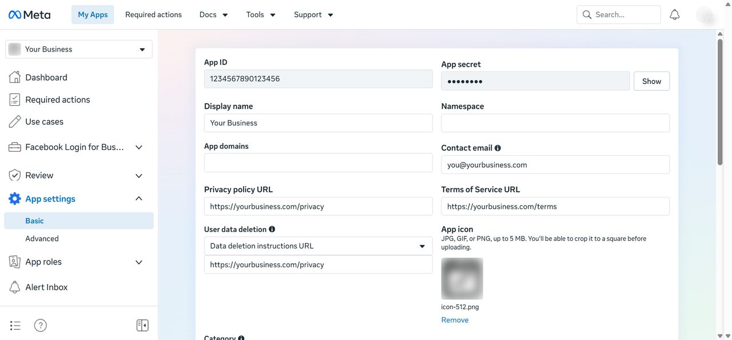Click the list icon at sidebar bottom
732x340 pixels.
click(x=15, y=326)
